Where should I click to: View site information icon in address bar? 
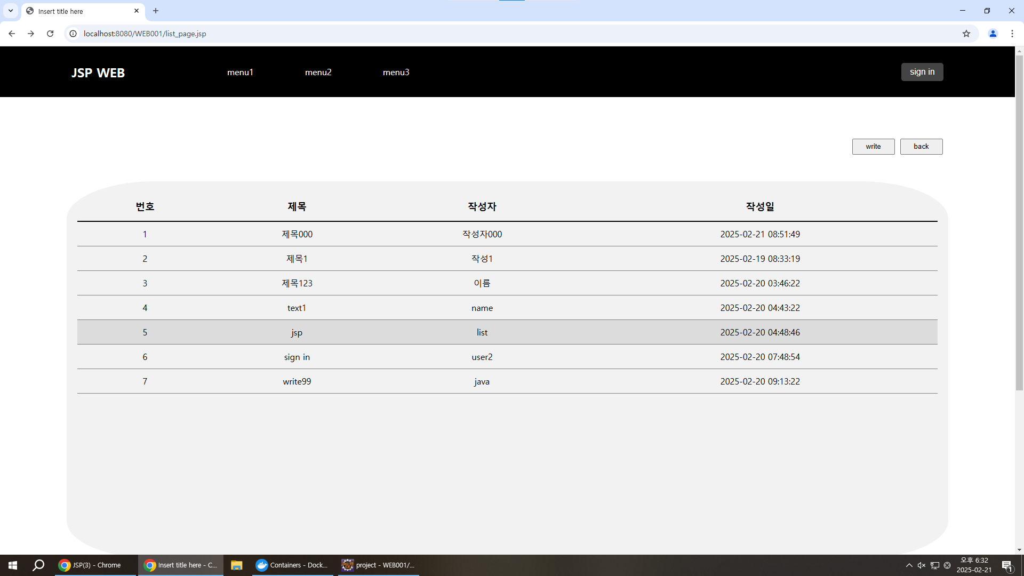73,34
